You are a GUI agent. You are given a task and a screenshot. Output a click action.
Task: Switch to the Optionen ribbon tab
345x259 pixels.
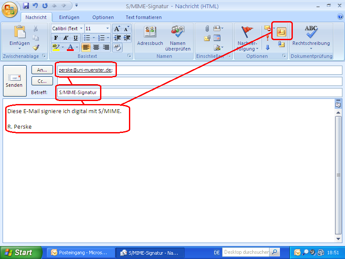pos(103,17)
